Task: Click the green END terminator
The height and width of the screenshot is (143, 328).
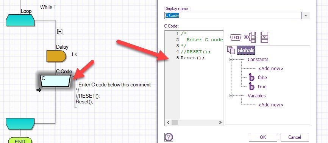Action: [20, 140]
